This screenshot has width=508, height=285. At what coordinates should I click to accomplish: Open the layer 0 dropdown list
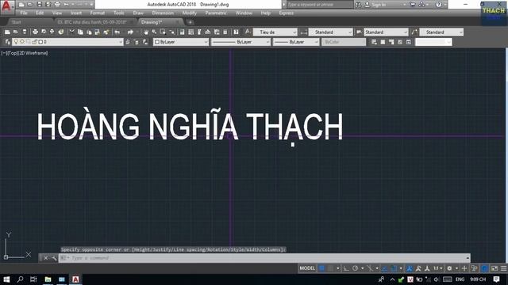[x=120, y=42]
